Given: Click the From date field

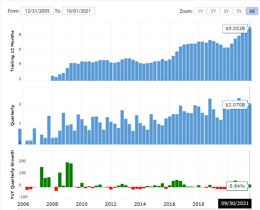Looking at the screenshot, I should click(x=37, y=11).
